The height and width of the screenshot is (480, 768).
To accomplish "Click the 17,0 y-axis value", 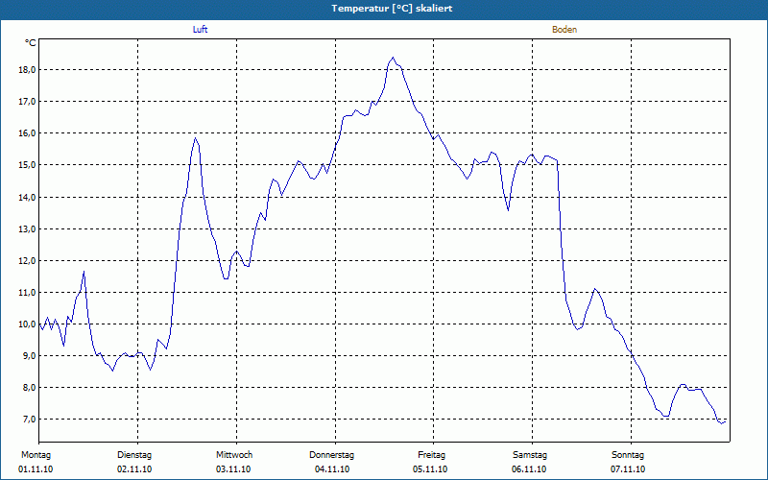I will click(28, 102).
